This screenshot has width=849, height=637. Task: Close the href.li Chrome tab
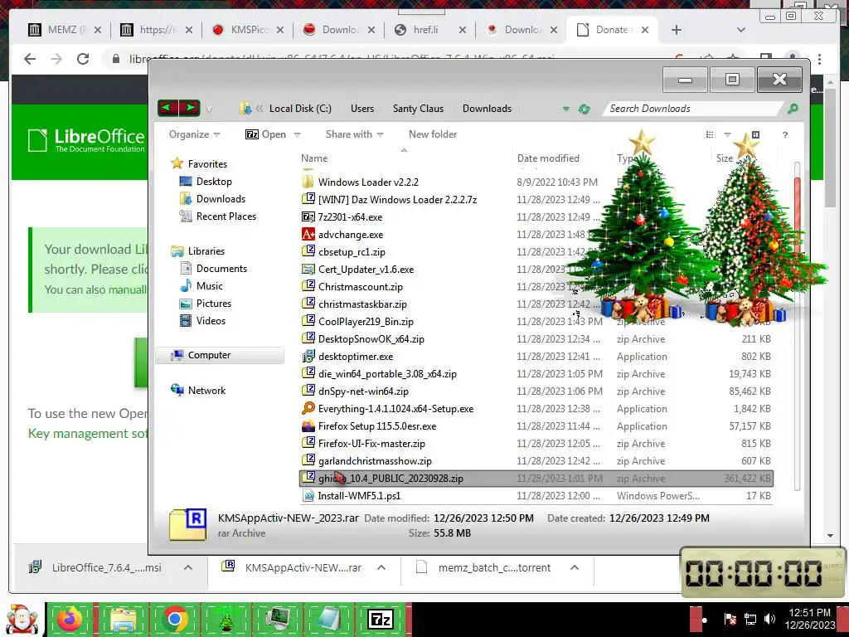(x=463, y=31)
